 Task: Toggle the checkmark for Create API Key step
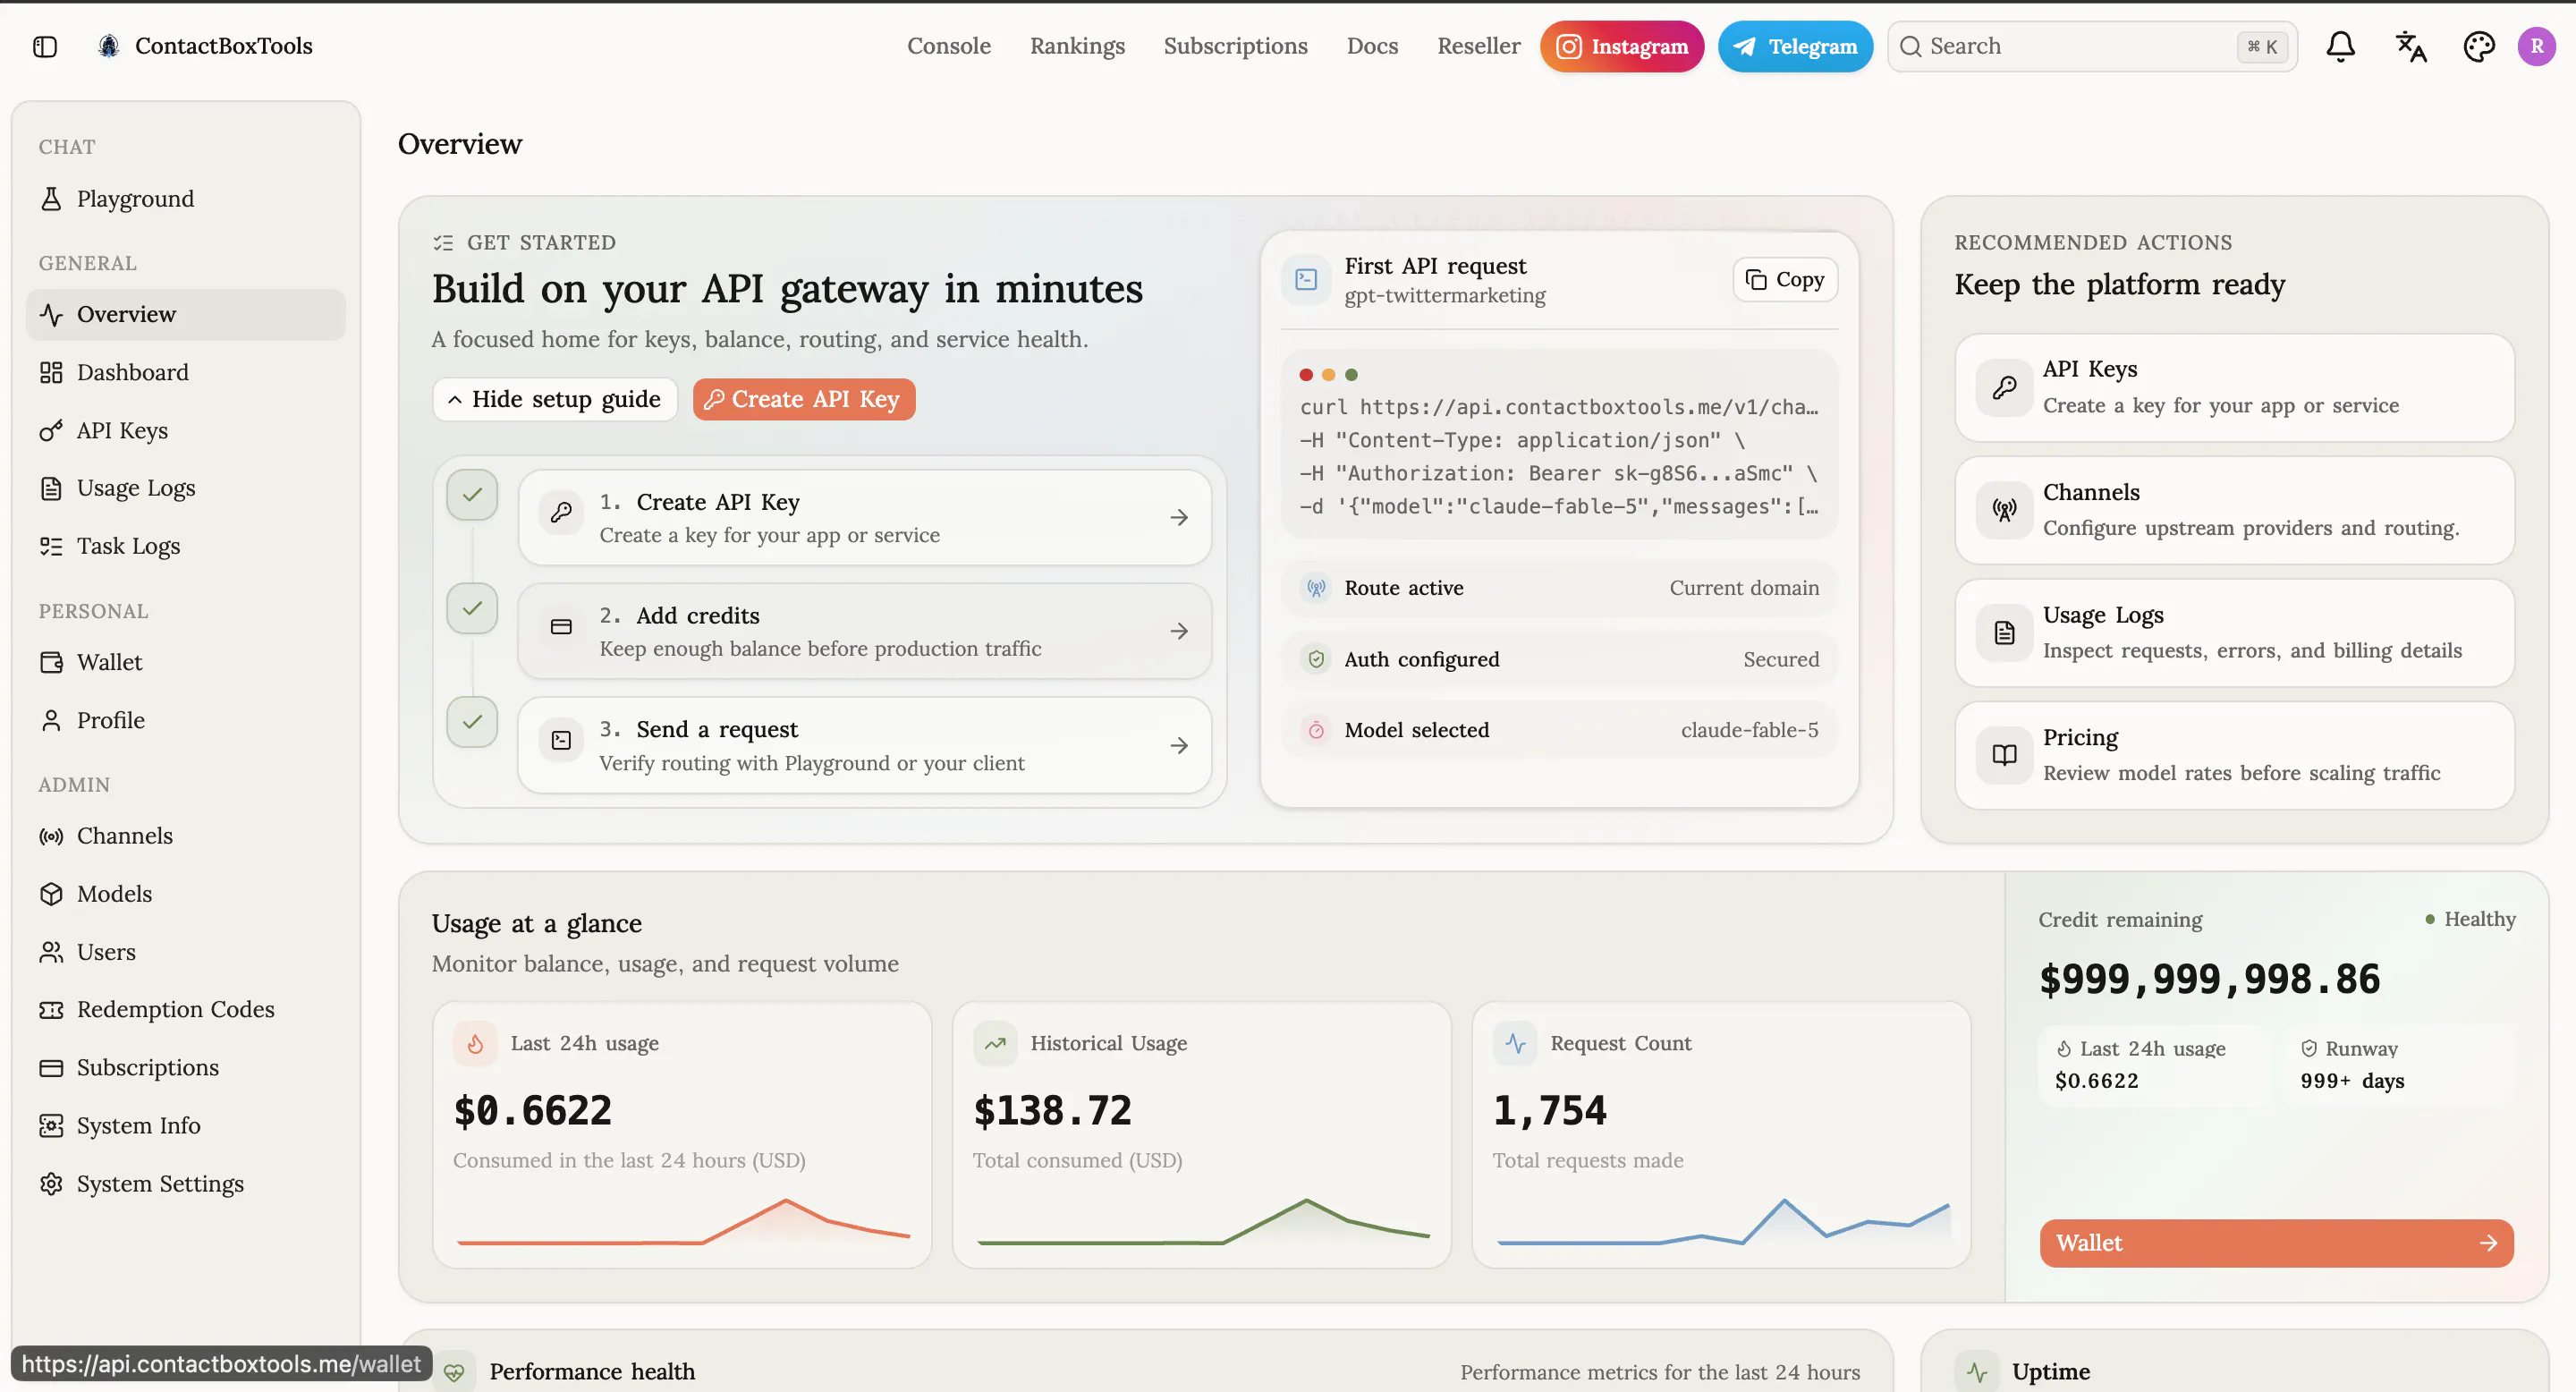pos(472,495)
